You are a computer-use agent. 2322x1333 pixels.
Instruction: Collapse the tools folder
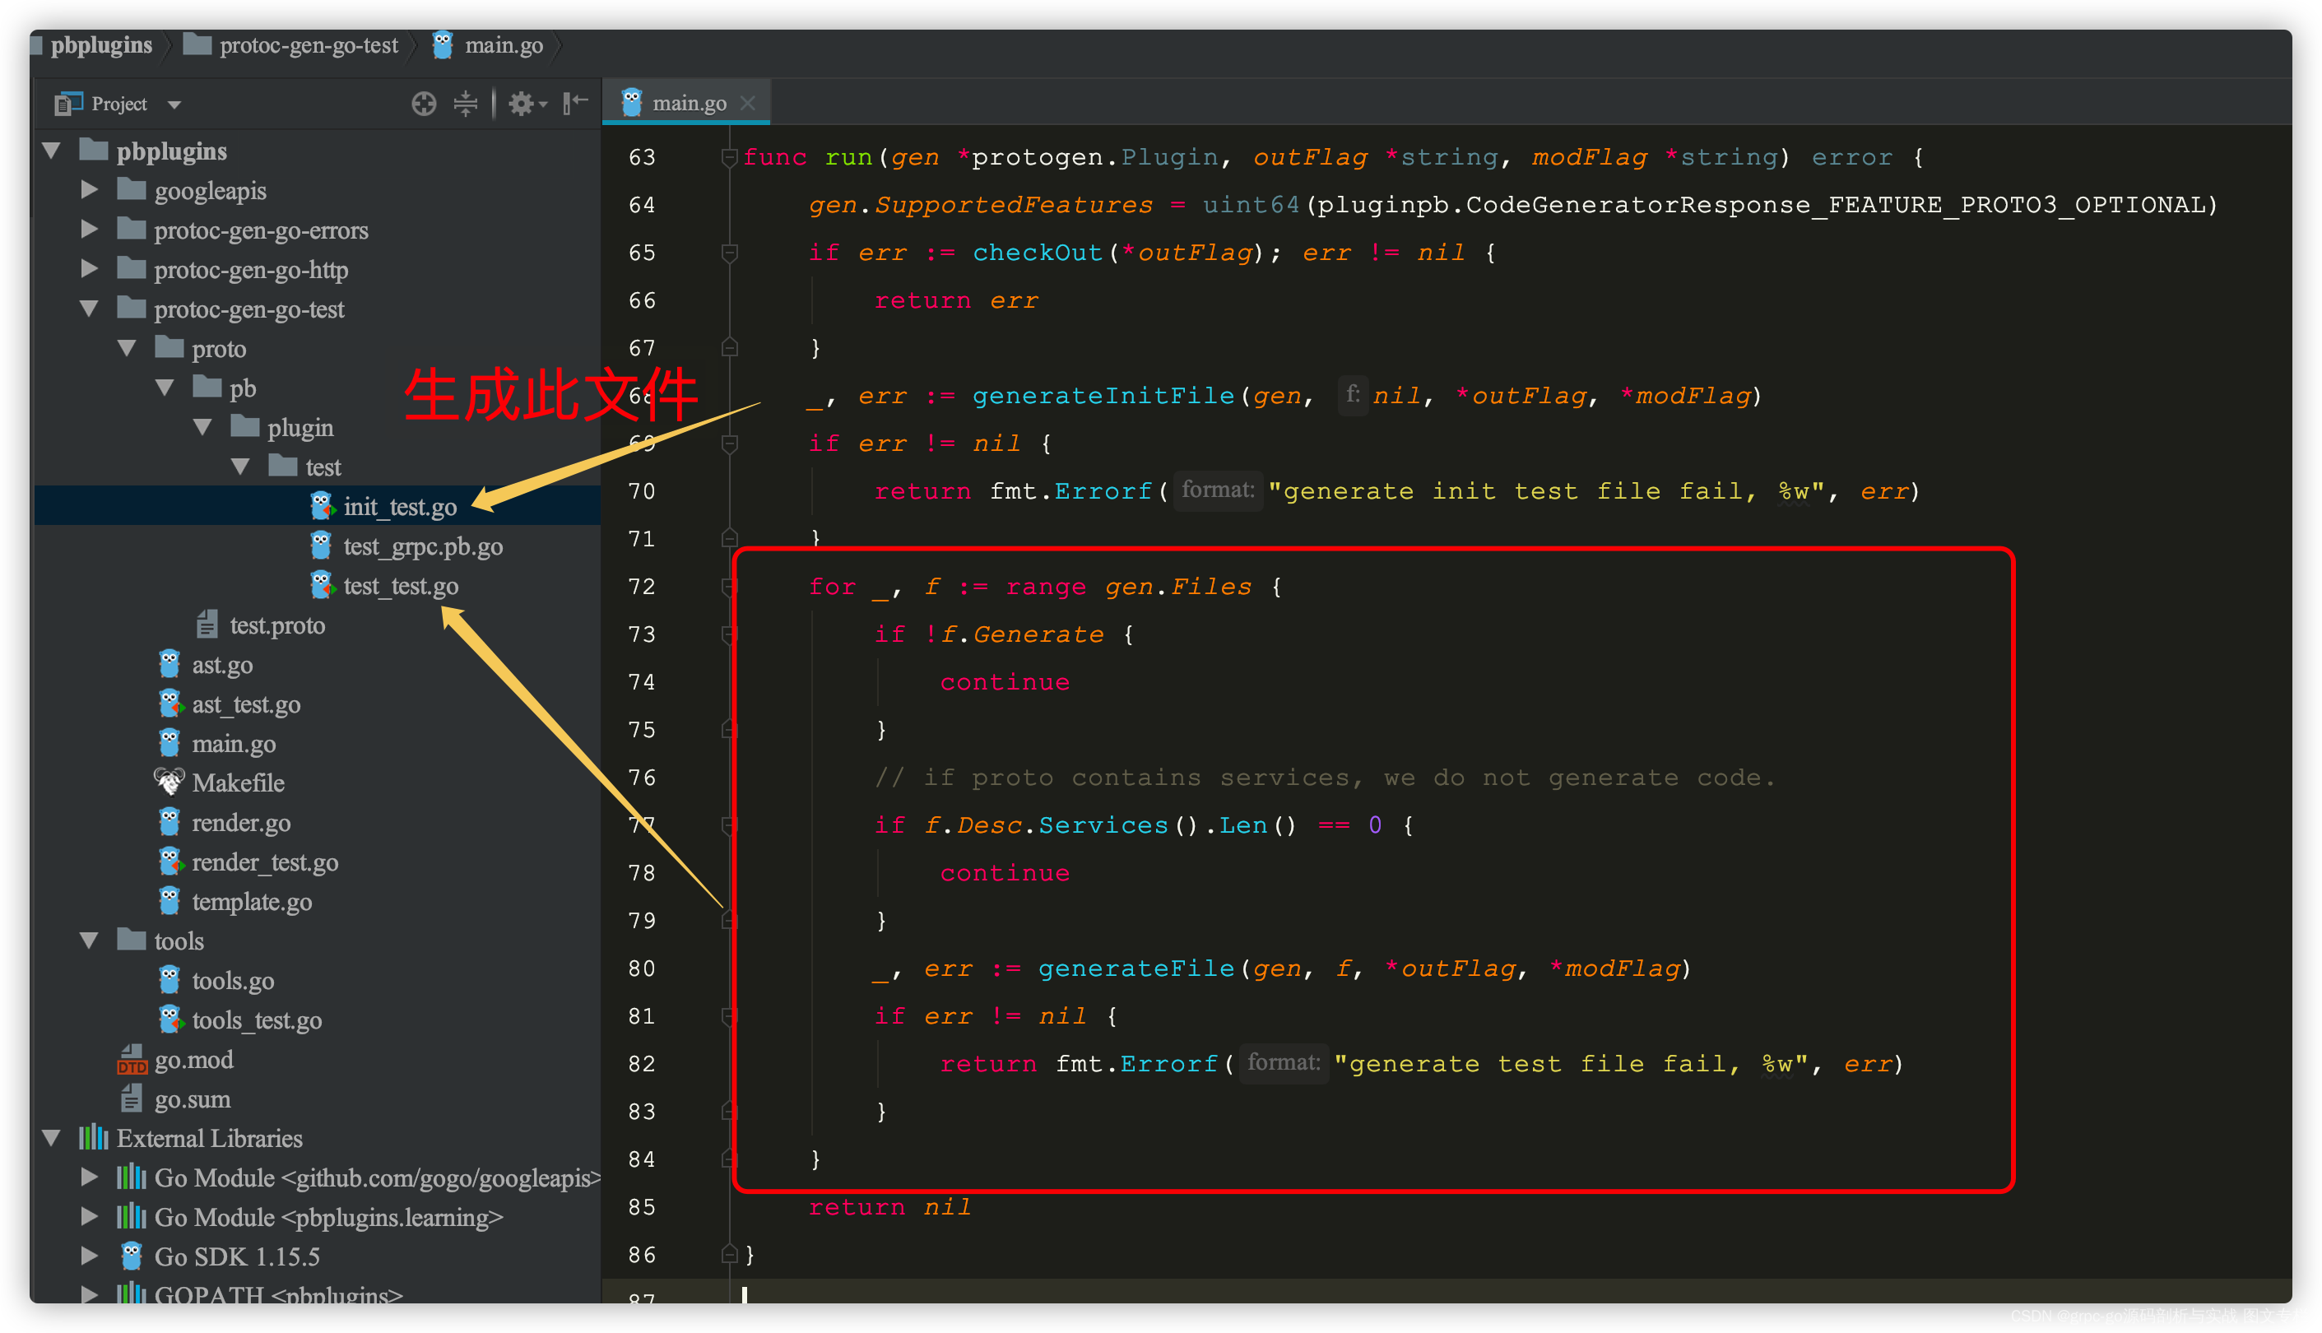click(89, 941)
